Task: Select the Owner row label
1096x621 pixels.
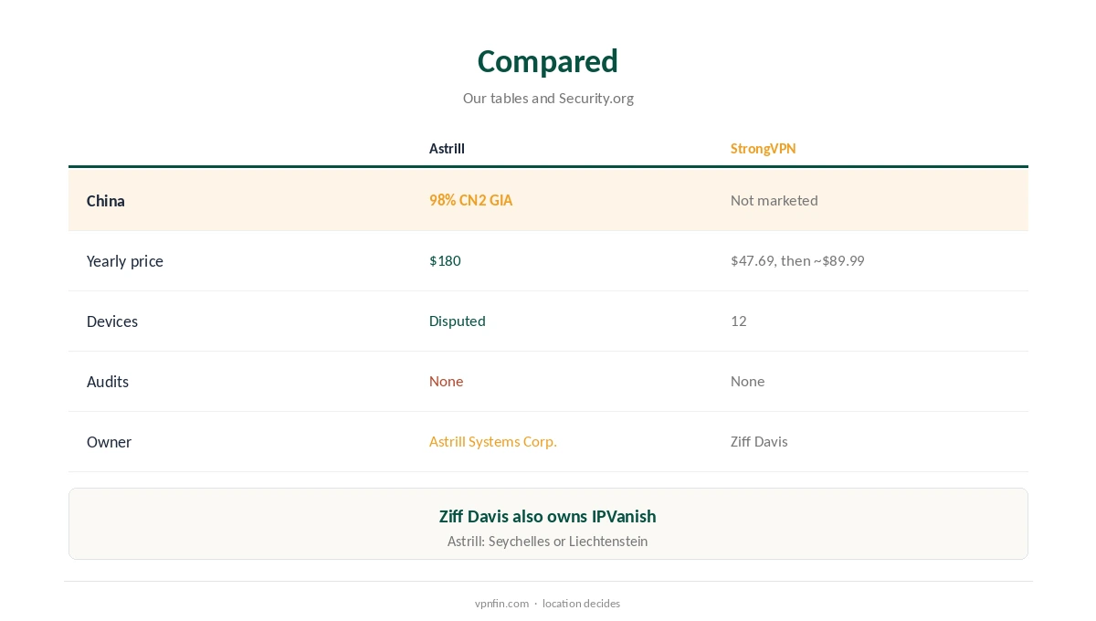Action: click(x=109, y=442)
